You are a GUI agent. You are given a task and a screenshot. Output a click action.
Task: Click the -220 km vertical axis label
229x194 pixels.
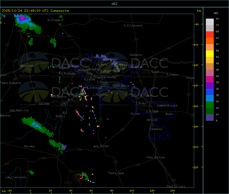pos(195,167)
